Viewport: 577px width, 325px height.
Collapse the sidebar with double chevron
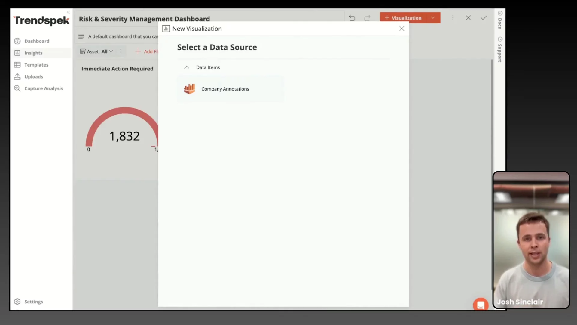pyautogui.click(x=68, y=12)
